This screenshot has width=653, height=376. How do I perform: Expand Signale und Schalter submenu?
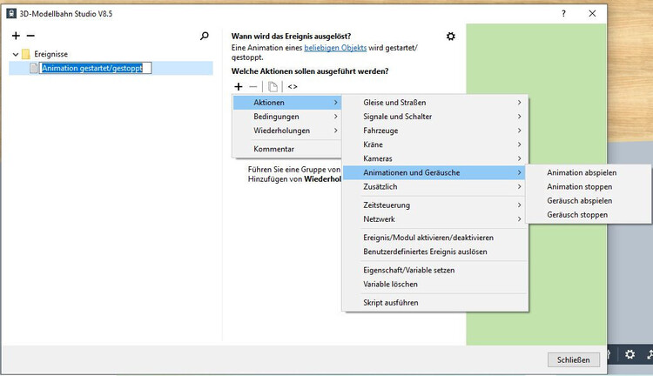[x=434, y=117]
